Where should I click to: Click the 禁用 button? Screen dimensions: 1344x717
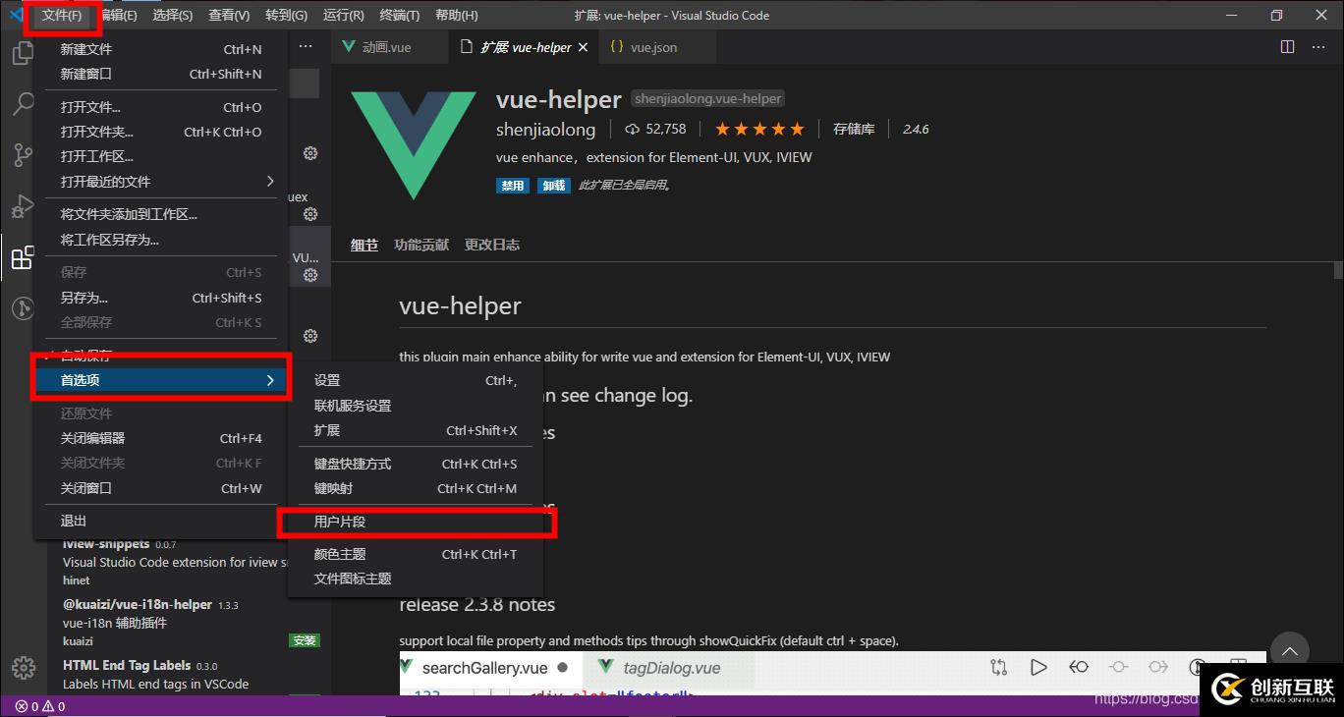pyautogui.click(x=513, y=186)
